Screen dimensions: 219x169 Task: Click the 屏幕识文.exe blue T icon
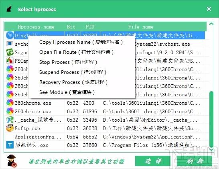tap(10, 145)
